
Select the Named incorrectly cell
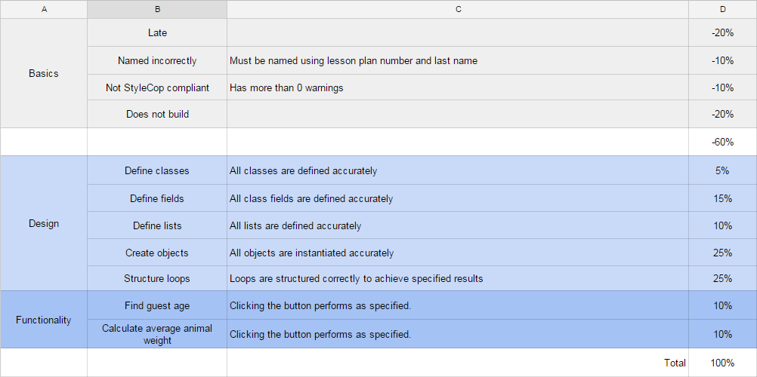pyautogui.click(x=157, y=60)
